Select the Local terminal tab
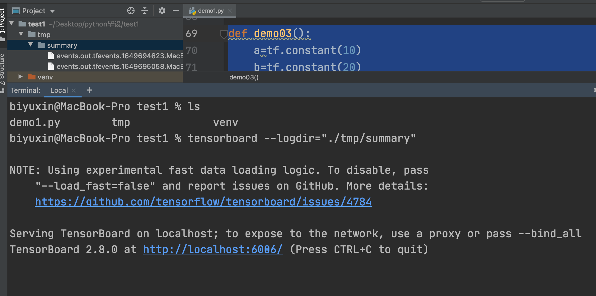The width and height of the screenshot is (596, 296). tap(59, 90)
